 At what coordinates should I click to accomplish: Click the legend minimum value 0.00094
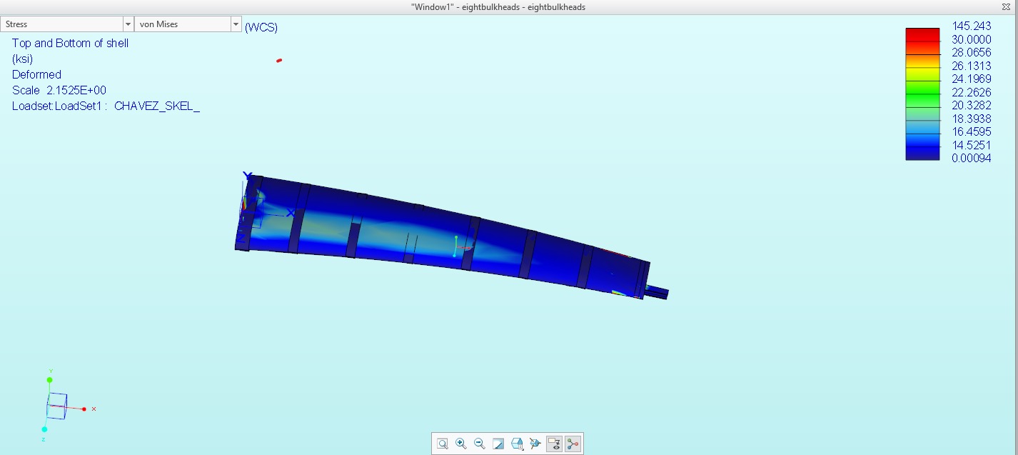[972, 159]
